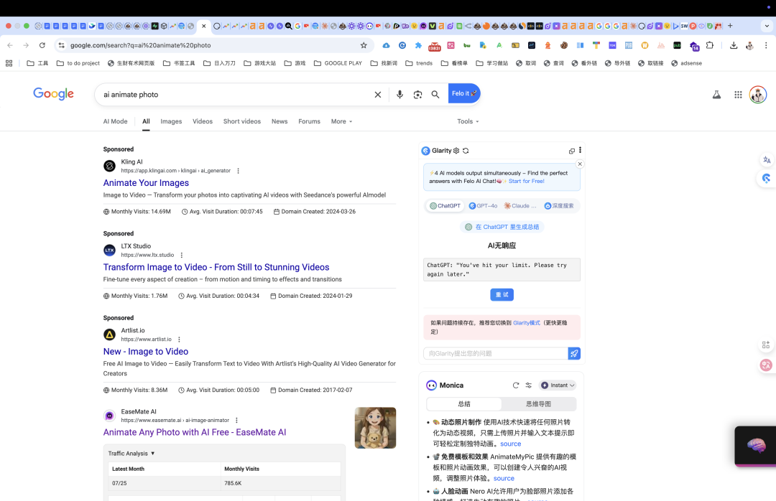776x501 pixels.
Task: Collapse the Traffic Analysis section
Action: click(x=131, y=454)
